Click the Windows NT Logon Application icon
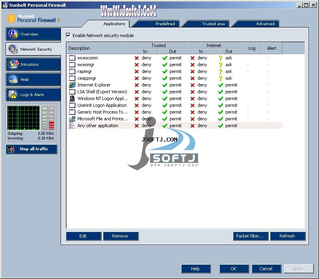 click(x=72, y=98)
